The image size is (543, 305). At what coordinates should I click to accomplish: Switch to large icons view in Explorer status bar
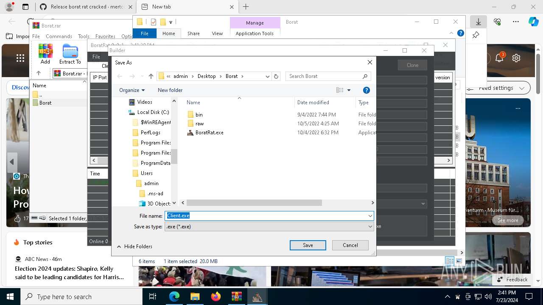(459, 261)
